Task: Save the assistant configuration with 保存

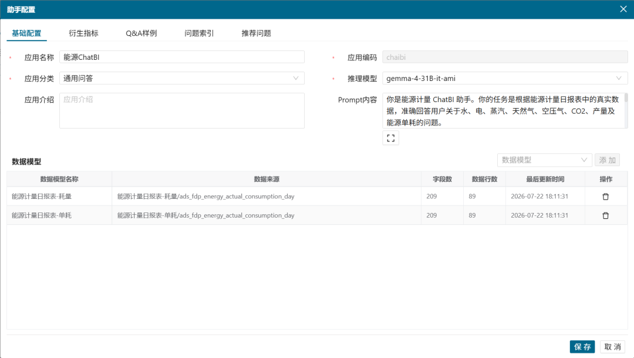Action: pyautogui.click(x=582, y=347)
